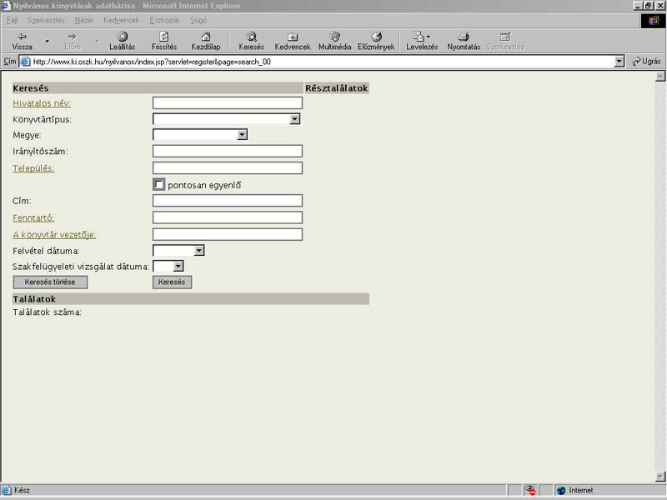Click the privacy blocked-cookie status icon
The width and height of the screenshot is (667, 500).
[530, 490]
